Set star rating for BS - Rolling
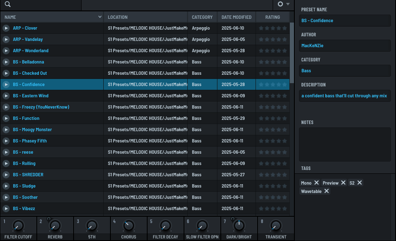Screen dimensions: 396x241 (273, 164)
